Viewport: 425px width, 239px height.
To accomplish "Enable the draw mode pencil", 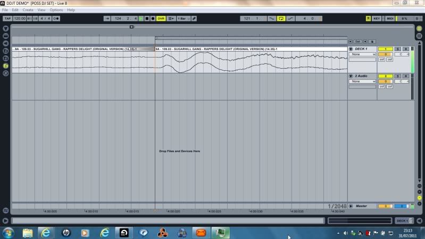I will pos(194,18).
